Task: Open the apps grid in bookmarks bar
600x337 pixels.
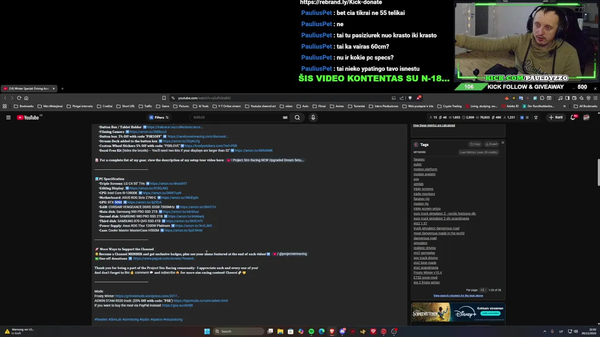Action: pyautogui.click(x=5, y=106)
